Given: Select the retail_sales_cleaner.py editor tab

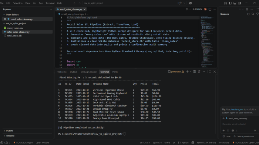Looking at the screenshot, I should click(x=71, y=9).
